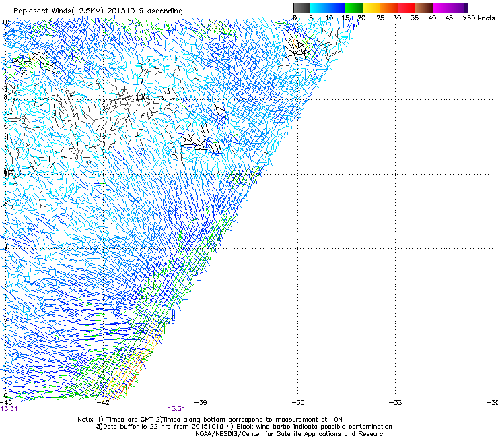
Task: Select the '35' legend scale label
Action: (415, 18)
